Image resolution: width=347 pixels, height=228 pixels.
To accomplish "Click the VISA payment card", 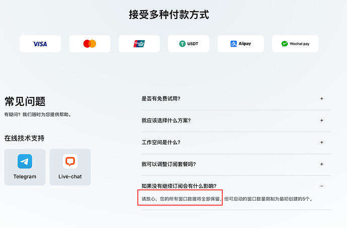I will tap(40, 44).
